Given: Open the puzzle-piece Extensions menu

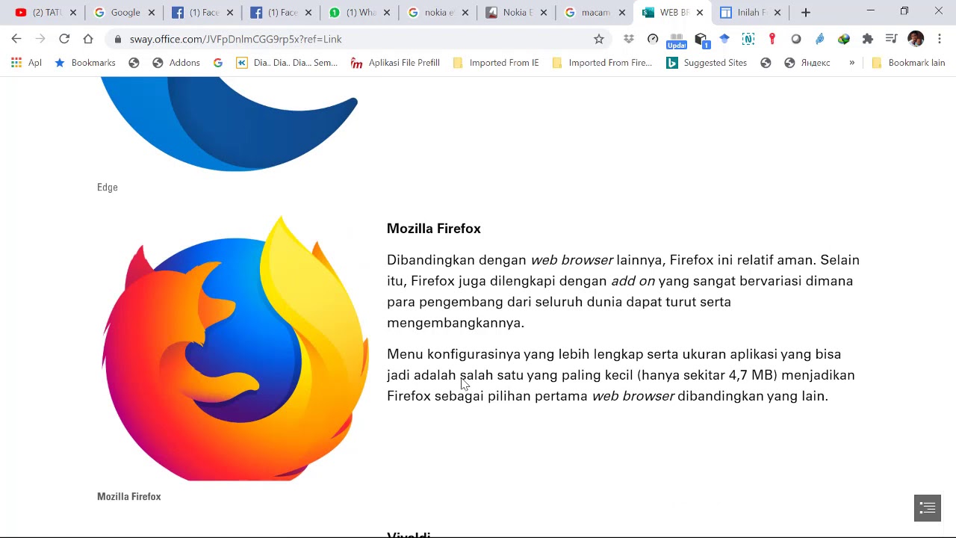Looking at the screenshot, I should 868,39.
